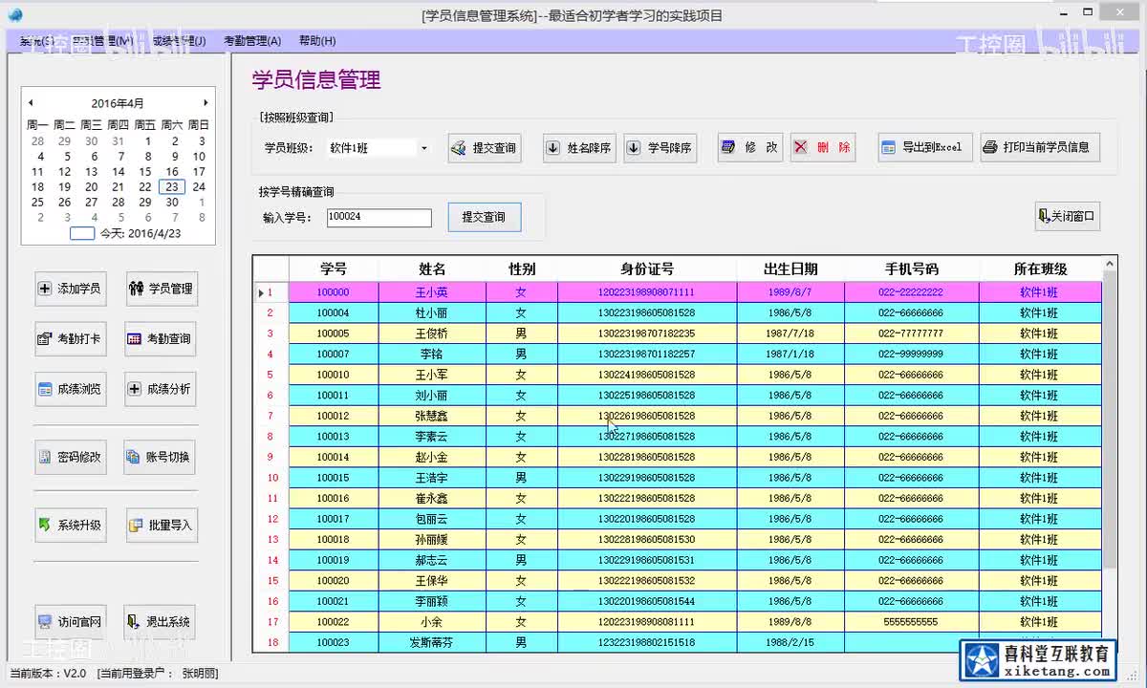Viewport: 1147px width, 688px height.
Task: Select April 23 in the calendar
Action: click(x=172, y=187)
